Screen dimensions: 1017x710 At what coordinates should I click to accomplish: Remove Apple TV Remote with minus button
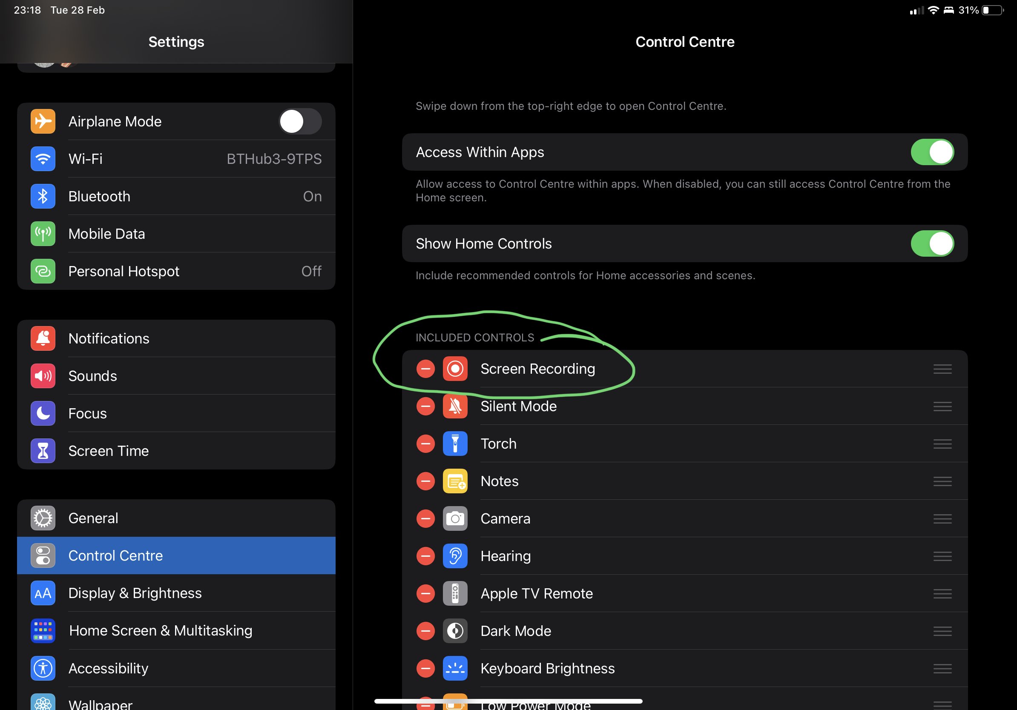425,593
